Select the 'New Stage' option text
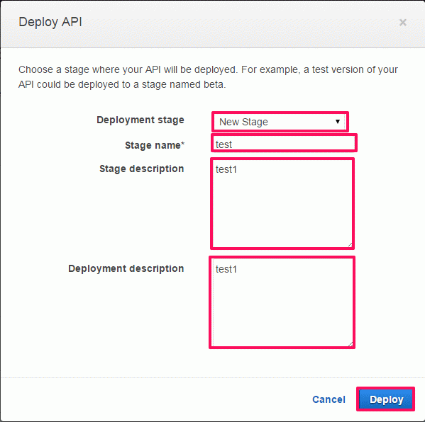 pos(243,122)
